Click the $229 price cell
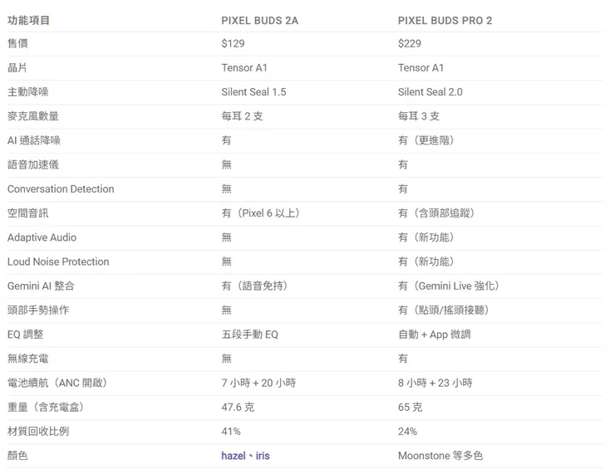The width and height of the screenshot is (615, 469). click(410, 43)
